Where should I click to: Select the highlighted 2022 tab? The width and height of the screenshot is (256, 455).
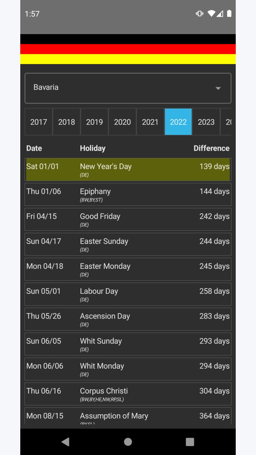pos(178,122)
